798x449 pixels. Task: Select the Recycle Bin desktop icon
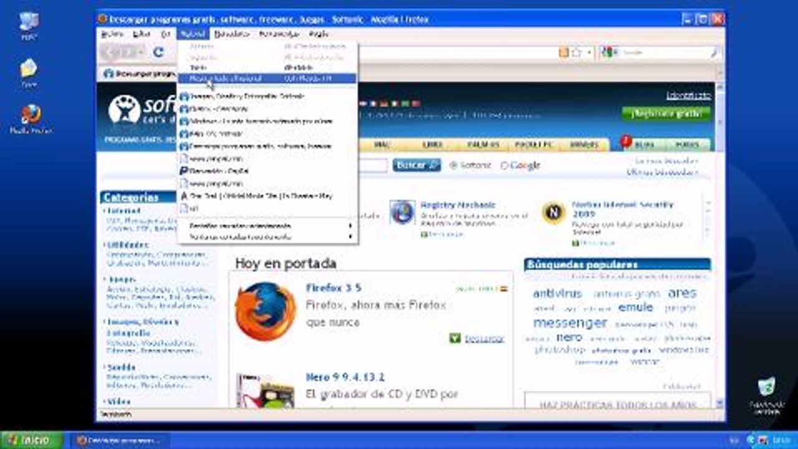(766, 395)
